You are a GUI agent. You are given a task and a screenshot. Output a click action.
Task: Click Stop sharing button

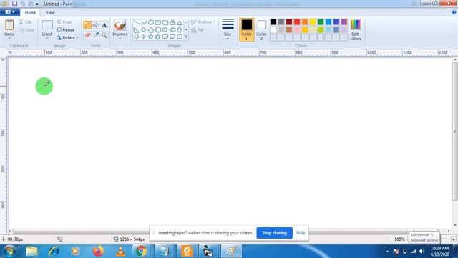[x=274, y=233]
